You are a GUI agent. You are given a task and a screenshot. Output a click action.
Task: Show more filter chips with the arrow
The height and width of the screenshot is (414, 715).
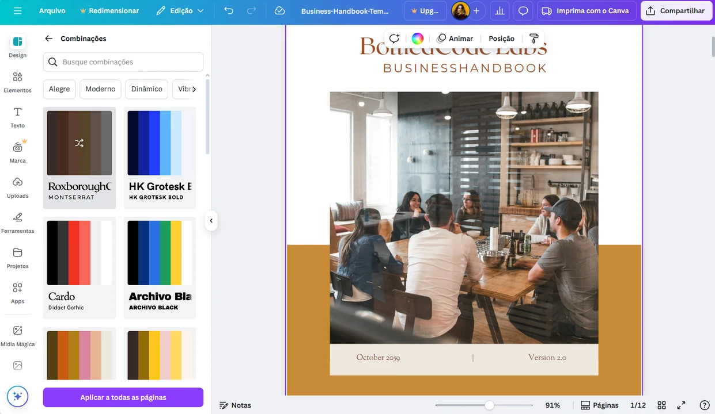pyautogui.click(x=194, y=89)
